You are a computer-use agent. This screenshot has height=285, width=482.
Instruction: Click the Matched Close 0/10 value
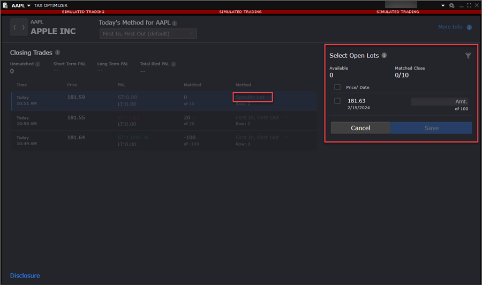pos(402,76)
